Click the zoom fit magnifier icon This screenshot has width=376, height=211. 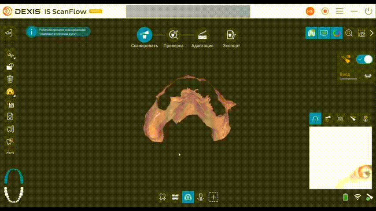click(x=349, y=33)
